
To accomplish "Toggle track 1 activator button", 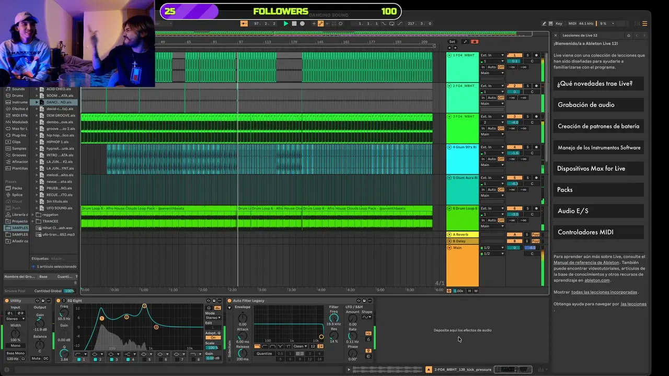I will [515, 55].
